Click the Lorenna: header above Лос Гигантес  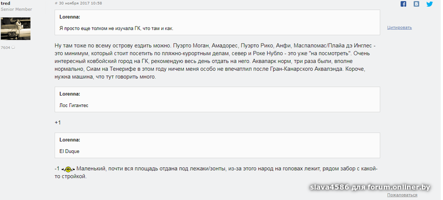pos(70,94)
